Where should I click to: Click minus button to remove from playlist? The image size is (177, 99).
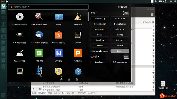click(37, 89)
